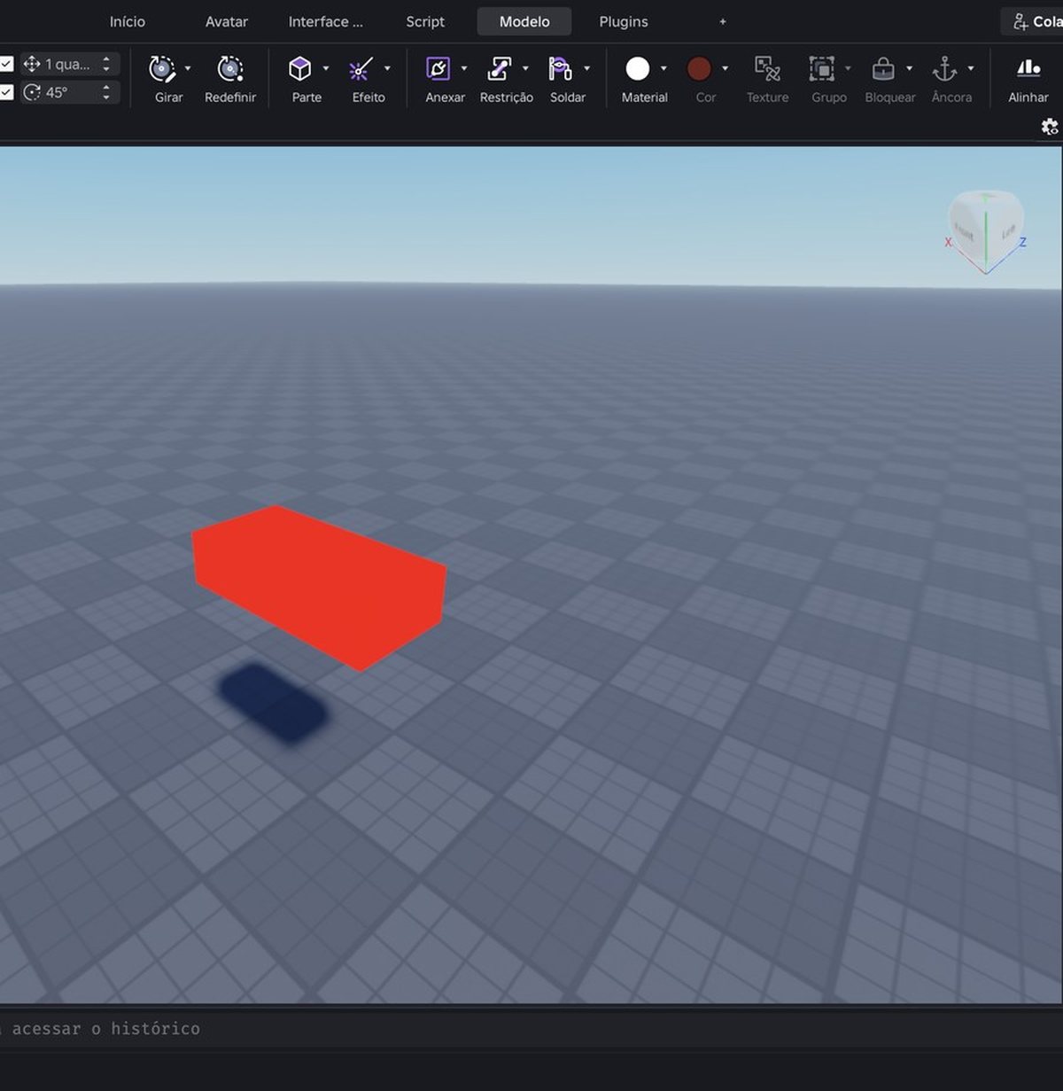Viewport: 1063px width, 1091px height.
Task: Expand the Bloquear dropdown arrow
Action: pyautogui.click(x=909, y=69)
